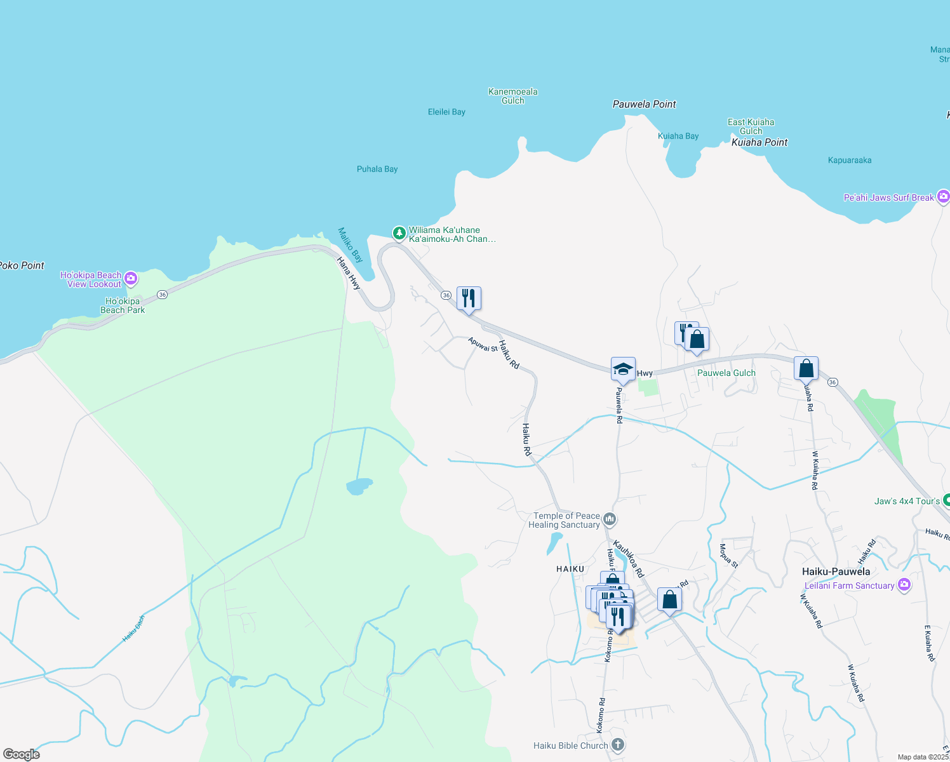
Task: Click route 36 shield east of Kuiaha Rd
Action: click(x=833, y=382)
